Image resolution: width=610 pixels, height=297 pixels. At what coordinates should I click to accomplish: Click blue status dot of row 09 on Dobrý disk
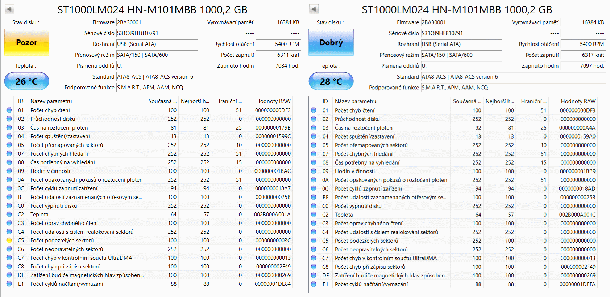coord(314,171)
